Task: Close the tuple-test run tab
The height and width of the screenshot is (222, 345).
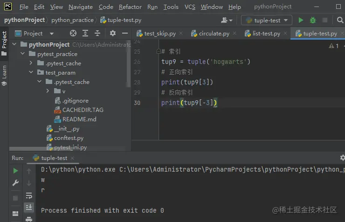Action: click(72, 158)
